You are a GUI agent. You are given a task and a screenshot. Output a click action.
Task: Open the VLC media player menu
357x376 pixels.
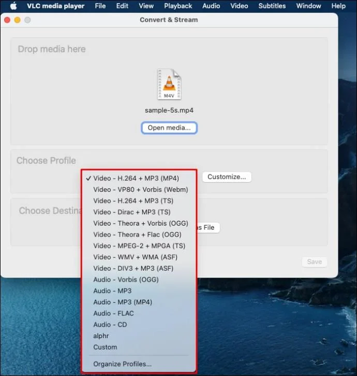(55, 6)
